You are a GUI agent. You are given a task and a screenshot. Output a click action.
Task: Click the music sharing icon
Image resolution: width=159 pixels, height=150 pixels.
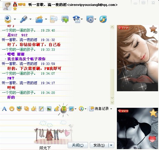(57, 109)
